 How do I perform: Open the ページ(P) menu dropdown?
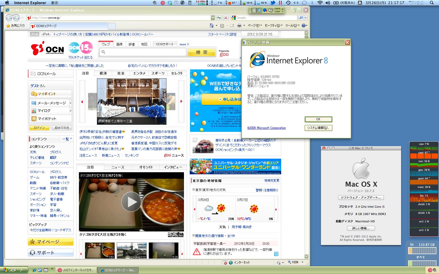[255, 26]
